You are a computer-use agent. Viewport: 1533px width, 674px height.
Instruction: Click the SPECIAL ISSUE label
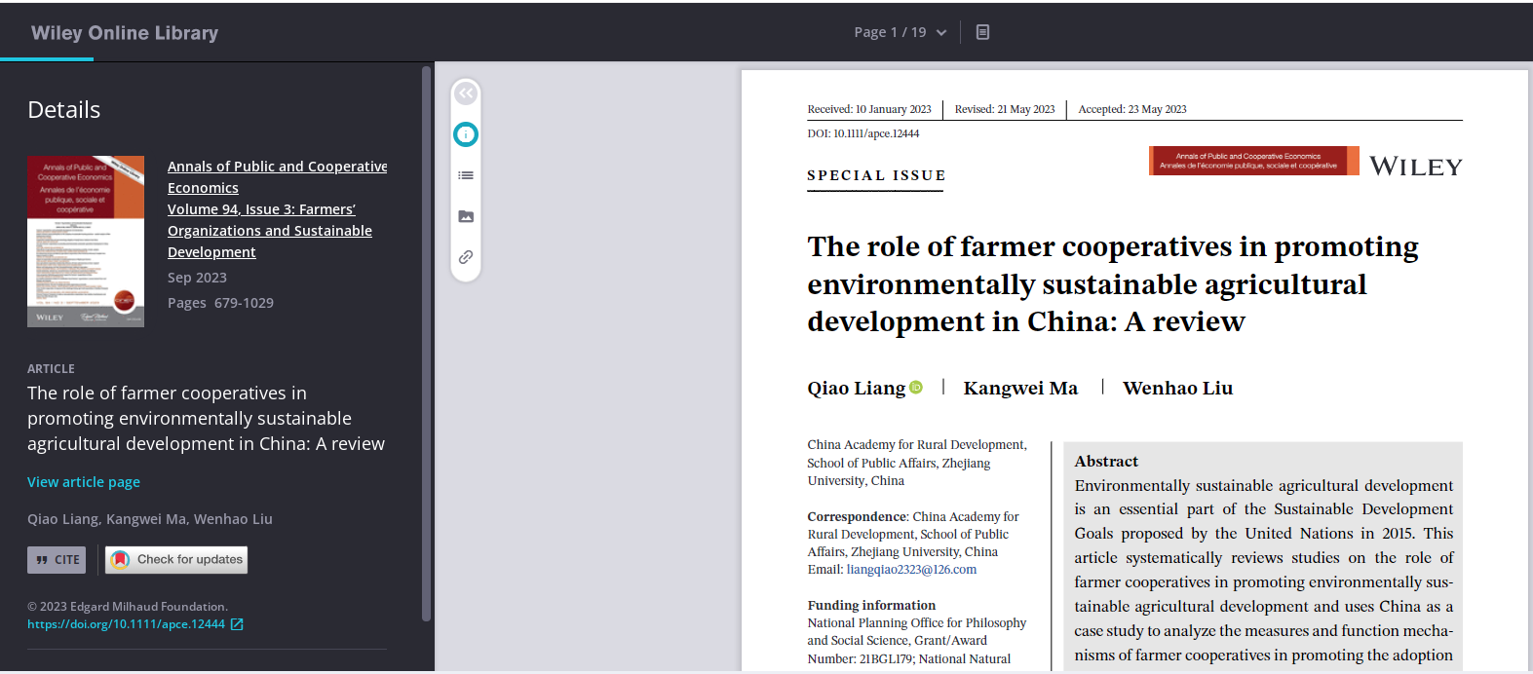coord(876,175)
